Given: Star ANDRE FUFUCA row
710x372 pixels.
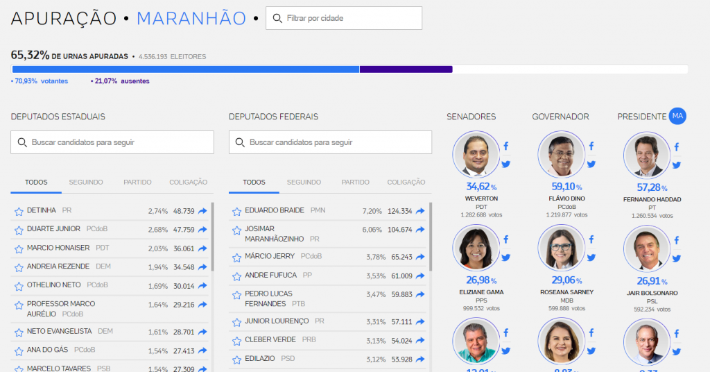Looking at the screenshot, I should point(236,276).
